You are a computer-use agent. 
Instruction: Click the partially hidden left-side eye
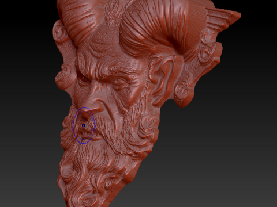83,79
